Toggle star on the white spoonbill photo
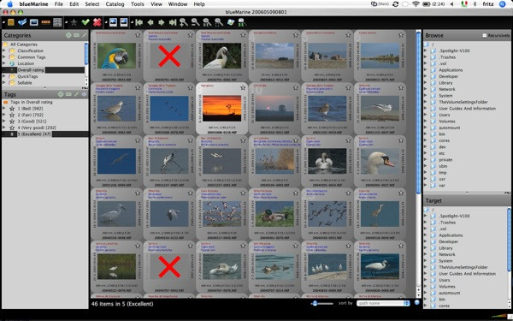This screenshot has width=513, height=321. point(243,35)
